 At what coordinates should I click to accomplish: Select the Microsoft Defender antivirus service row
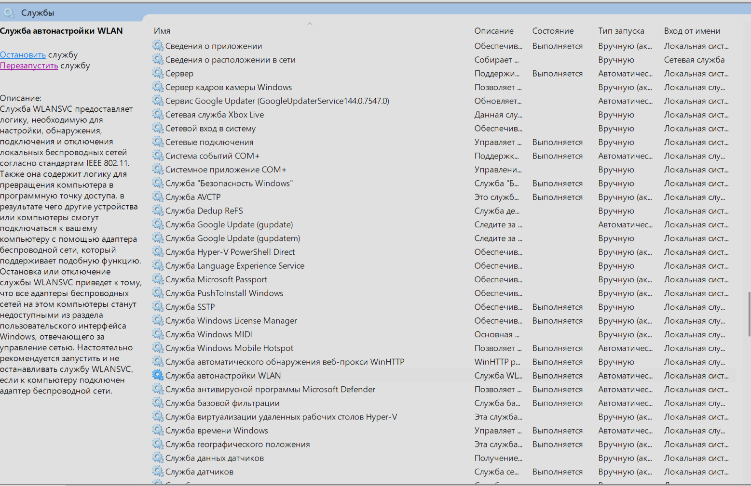pos(444,389)
